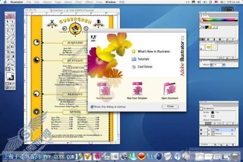Click the Open Document label
The width and height of the screenshot is (243, 162).
[x=170, y=98]
